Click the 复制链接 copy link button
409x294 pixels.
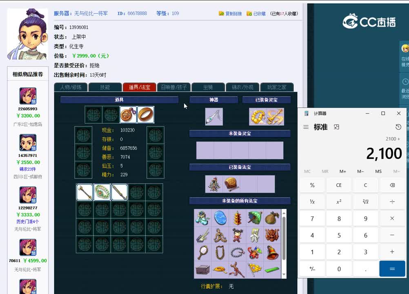tap(230, 13)
